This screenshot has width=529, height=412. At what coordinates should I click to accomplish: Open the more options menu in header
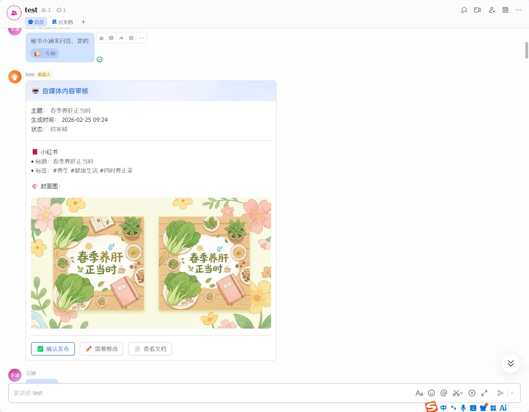[519, 10]
